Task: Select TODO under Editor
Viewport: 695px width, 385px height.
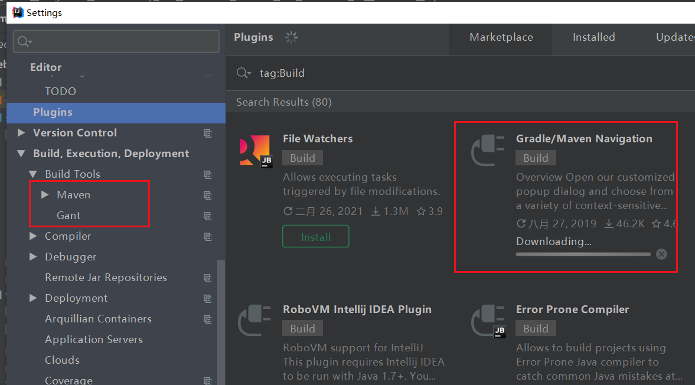Action: (60, 92)
